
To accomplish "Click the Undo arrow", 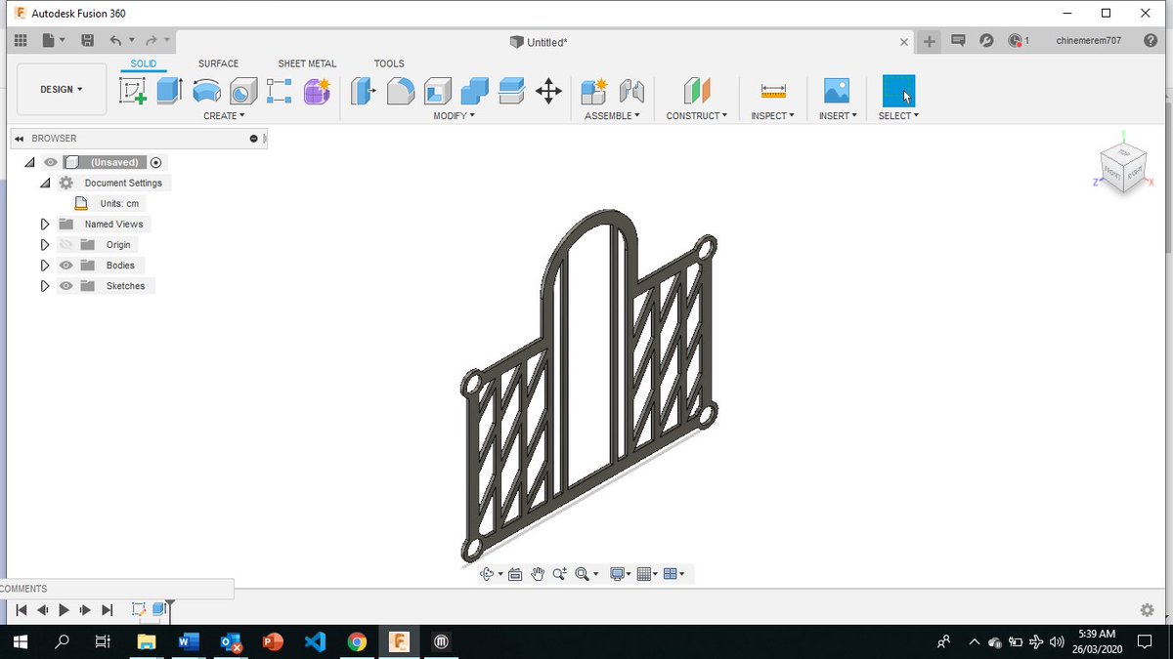I will (115, 40).
